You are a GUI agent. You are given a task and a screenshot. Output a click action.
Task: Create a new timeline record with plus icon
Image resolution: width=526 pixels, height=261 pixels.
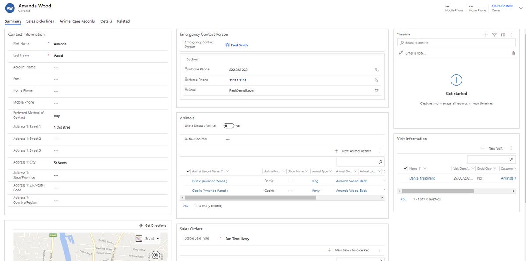485,34
